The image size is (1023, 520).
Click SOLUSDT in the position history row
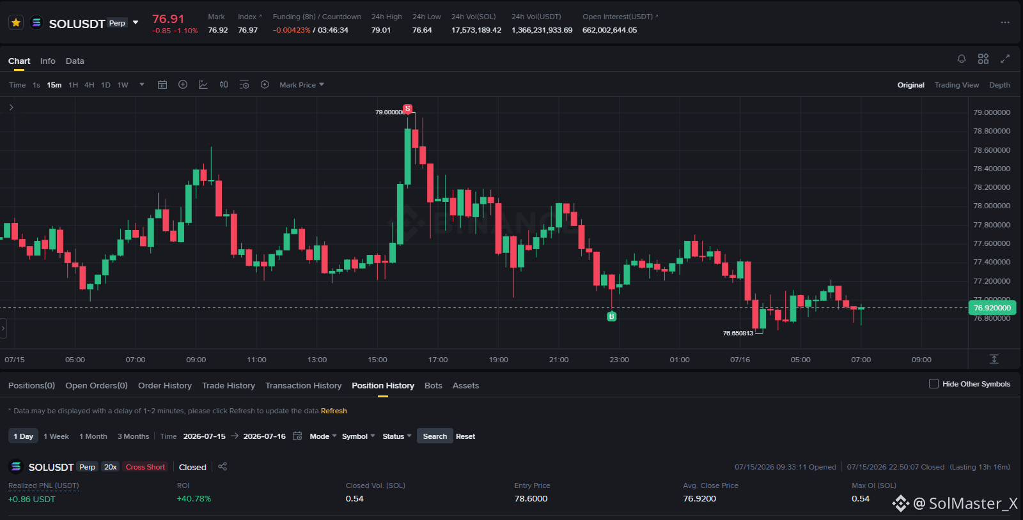[51, 467]
